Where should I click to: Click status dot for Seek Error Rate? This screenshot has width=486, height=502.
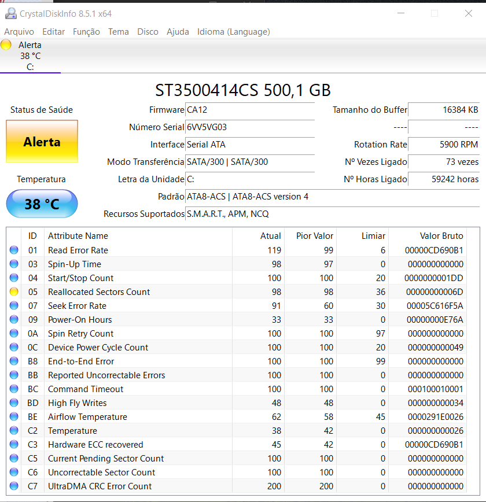pyautogui.click(x=14, y=305)
